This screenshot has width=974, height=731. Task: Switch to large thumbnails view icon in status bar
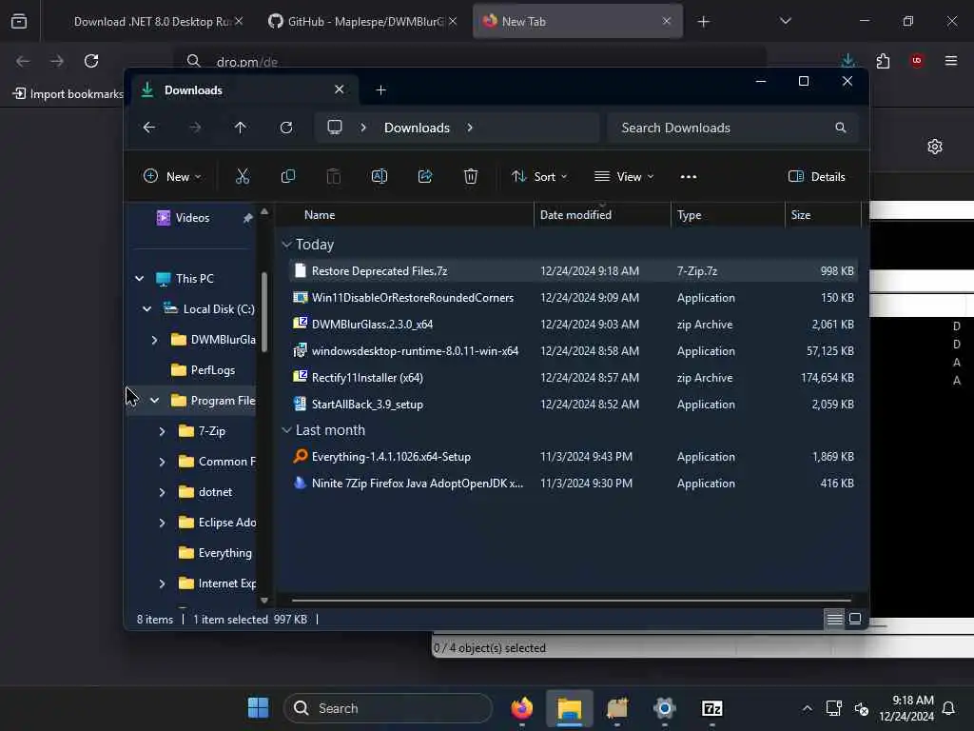click(855, 619)
